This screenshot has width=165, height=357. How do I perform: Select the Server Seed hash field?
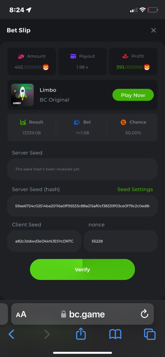(x=82, y=206)
